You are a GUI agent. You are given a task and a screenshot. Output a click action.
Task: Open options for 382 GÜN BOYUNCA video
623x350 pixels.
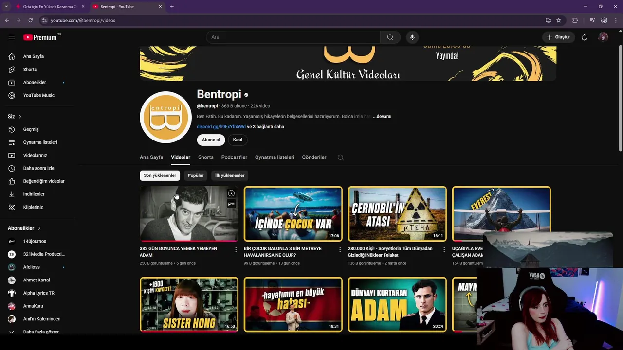pyautogui.click(x=236, y=249)
